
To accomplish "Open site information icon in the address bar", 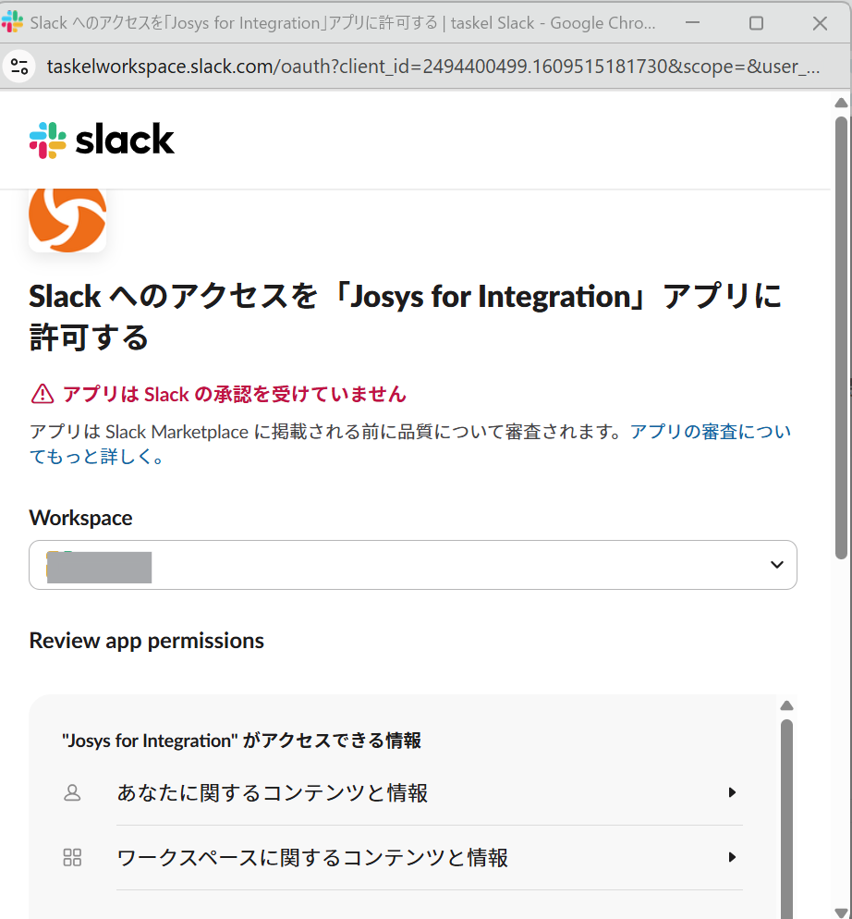I will click(20, 67).
